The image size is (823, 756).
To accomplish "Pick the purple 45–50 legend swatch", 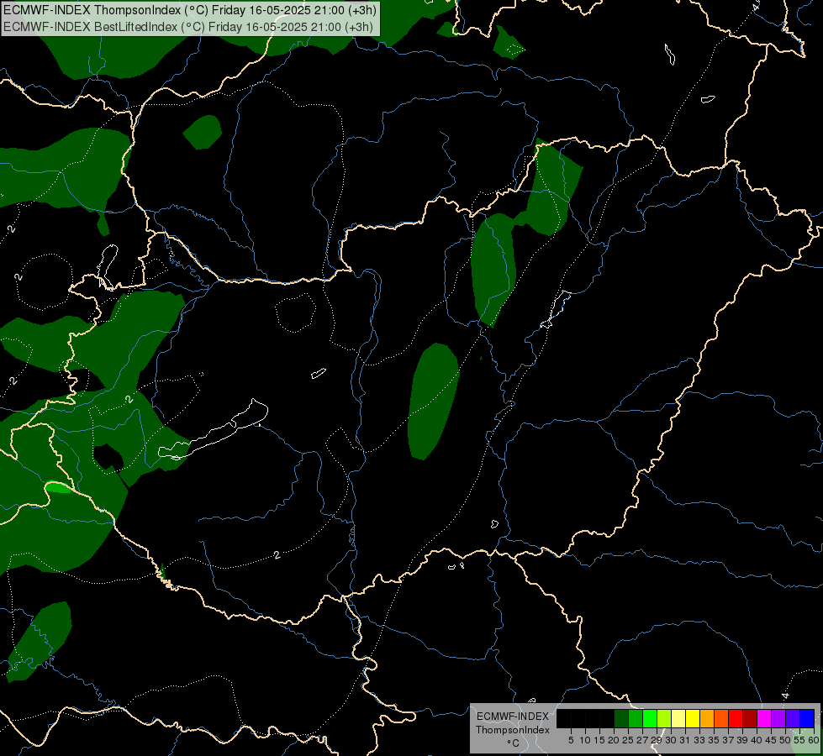I will point(778,718).
